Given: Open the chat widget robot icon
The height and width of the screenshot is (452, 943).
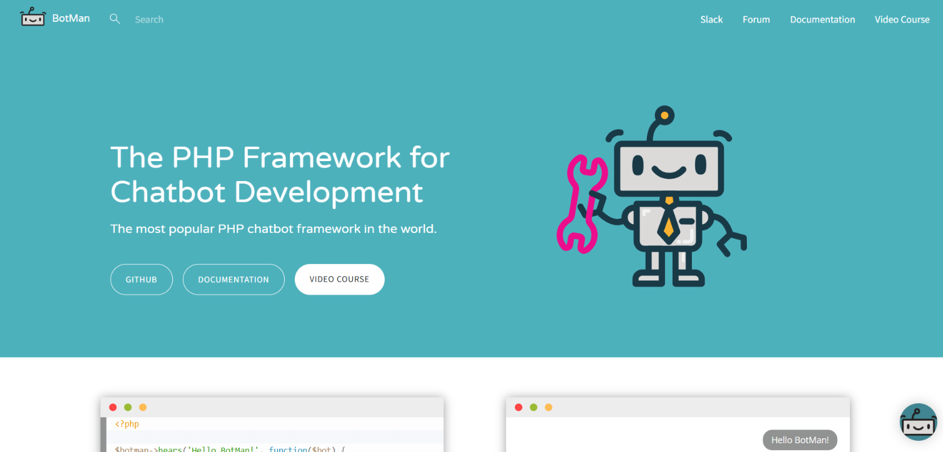Looking at the screenshot, I should 918,422.
